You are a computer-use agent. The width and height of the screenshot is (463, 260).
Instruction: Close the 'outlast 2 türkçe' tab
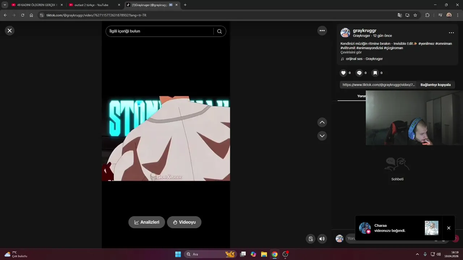pos(119,5)
